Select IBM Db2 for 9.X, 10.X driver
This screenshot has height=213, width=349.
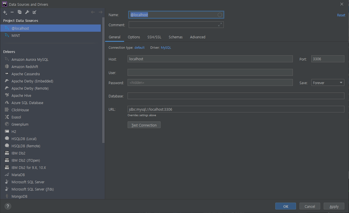pyautogui.click(x=50, y=167)
